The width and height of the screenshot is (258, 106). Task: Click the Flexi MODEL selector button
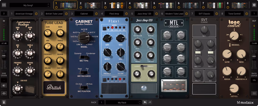[x=104, y=28]
